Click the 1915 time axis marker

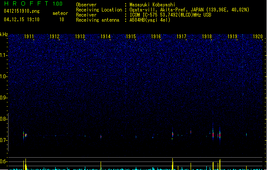131,37
